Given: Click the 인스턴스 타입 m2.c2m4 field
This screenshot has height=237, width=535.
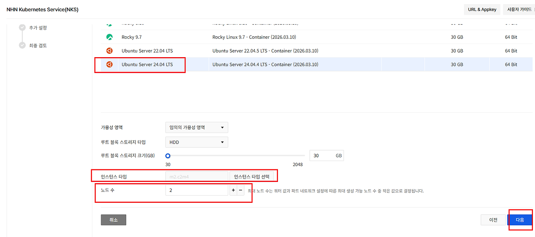Looking at the screenshot, I should [x=197, y=176].
